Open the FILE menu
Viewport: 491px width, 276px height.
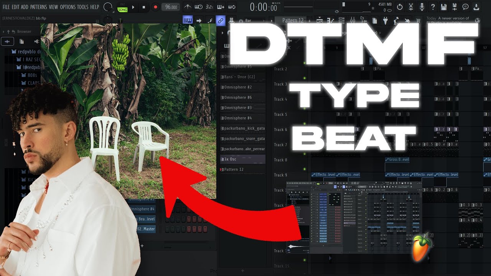click(x=6, y=7)
